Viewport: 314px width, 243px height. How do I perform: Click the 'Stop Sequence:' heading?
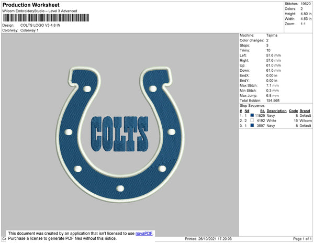[x=252, y=106]
